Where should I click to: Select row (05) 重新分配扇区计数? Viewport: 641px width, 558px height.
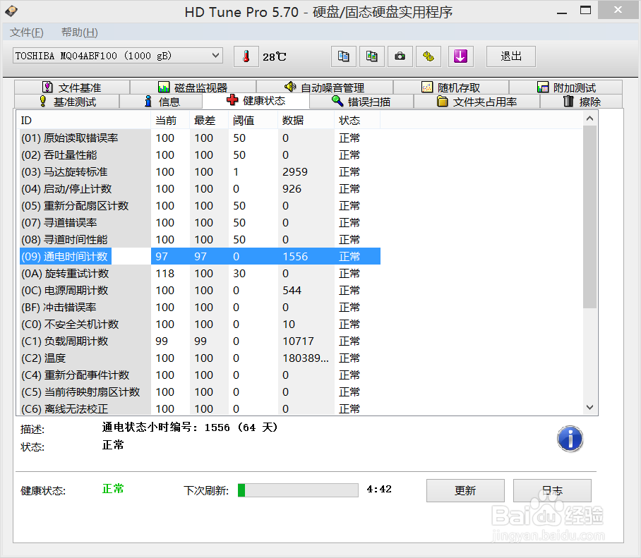(200, 205)
